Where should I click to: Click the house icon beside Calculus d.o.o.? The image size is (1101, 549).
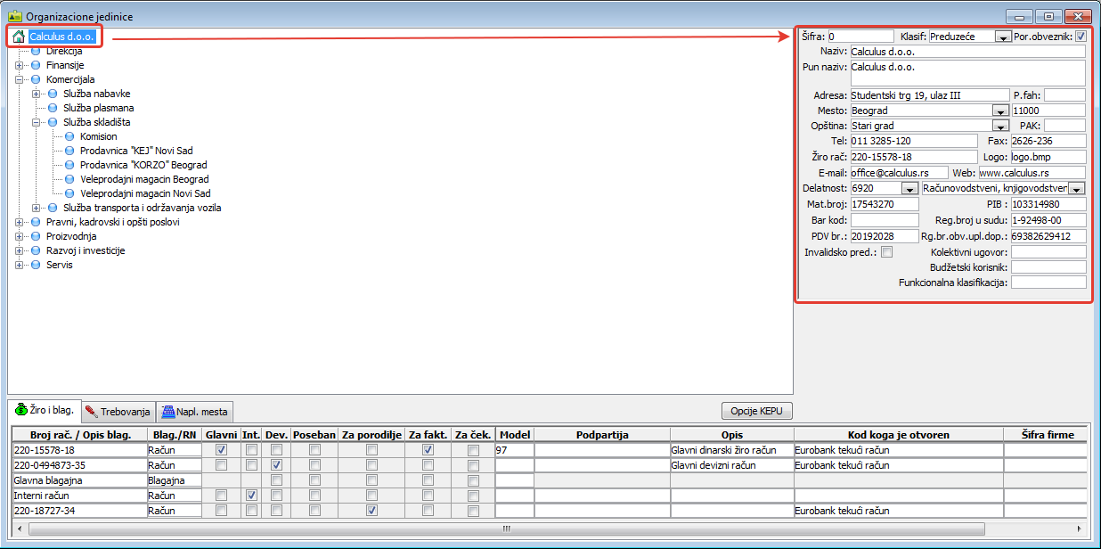click(18, 37)
